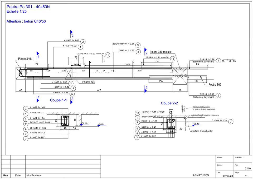
Task: Select the "Poutre 302" label
Action: [215, 85]
